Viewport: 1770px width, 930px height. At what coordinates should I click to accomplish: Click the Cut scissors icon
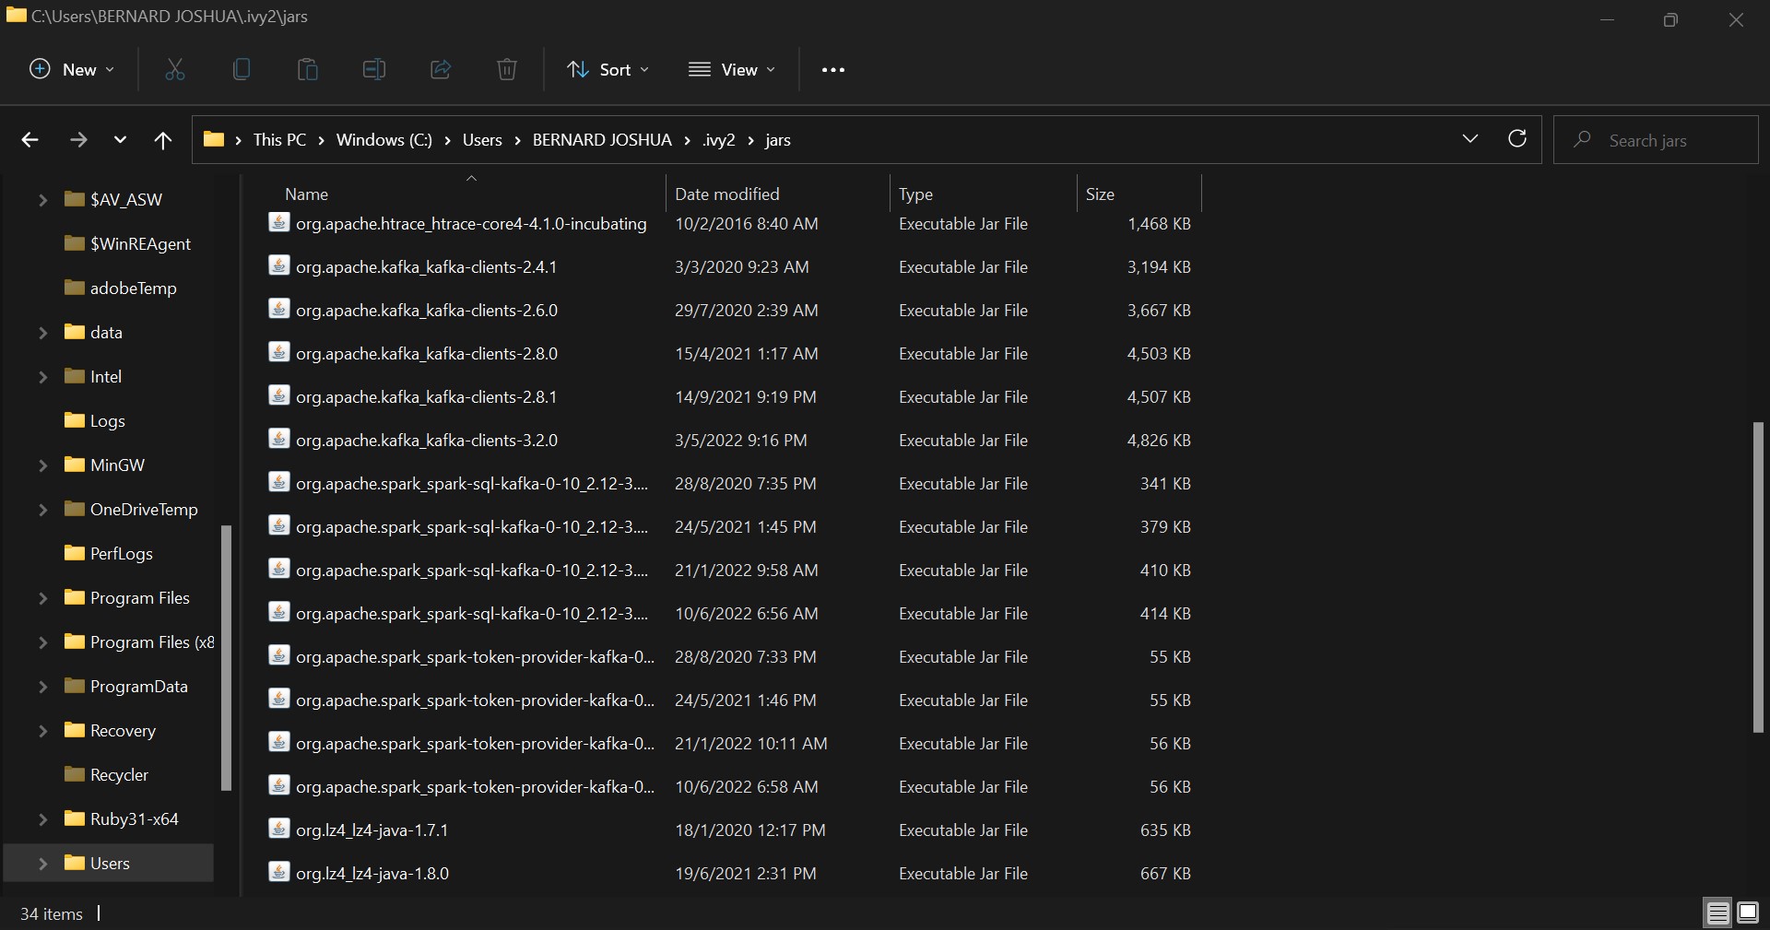click(x=175, y=69)
